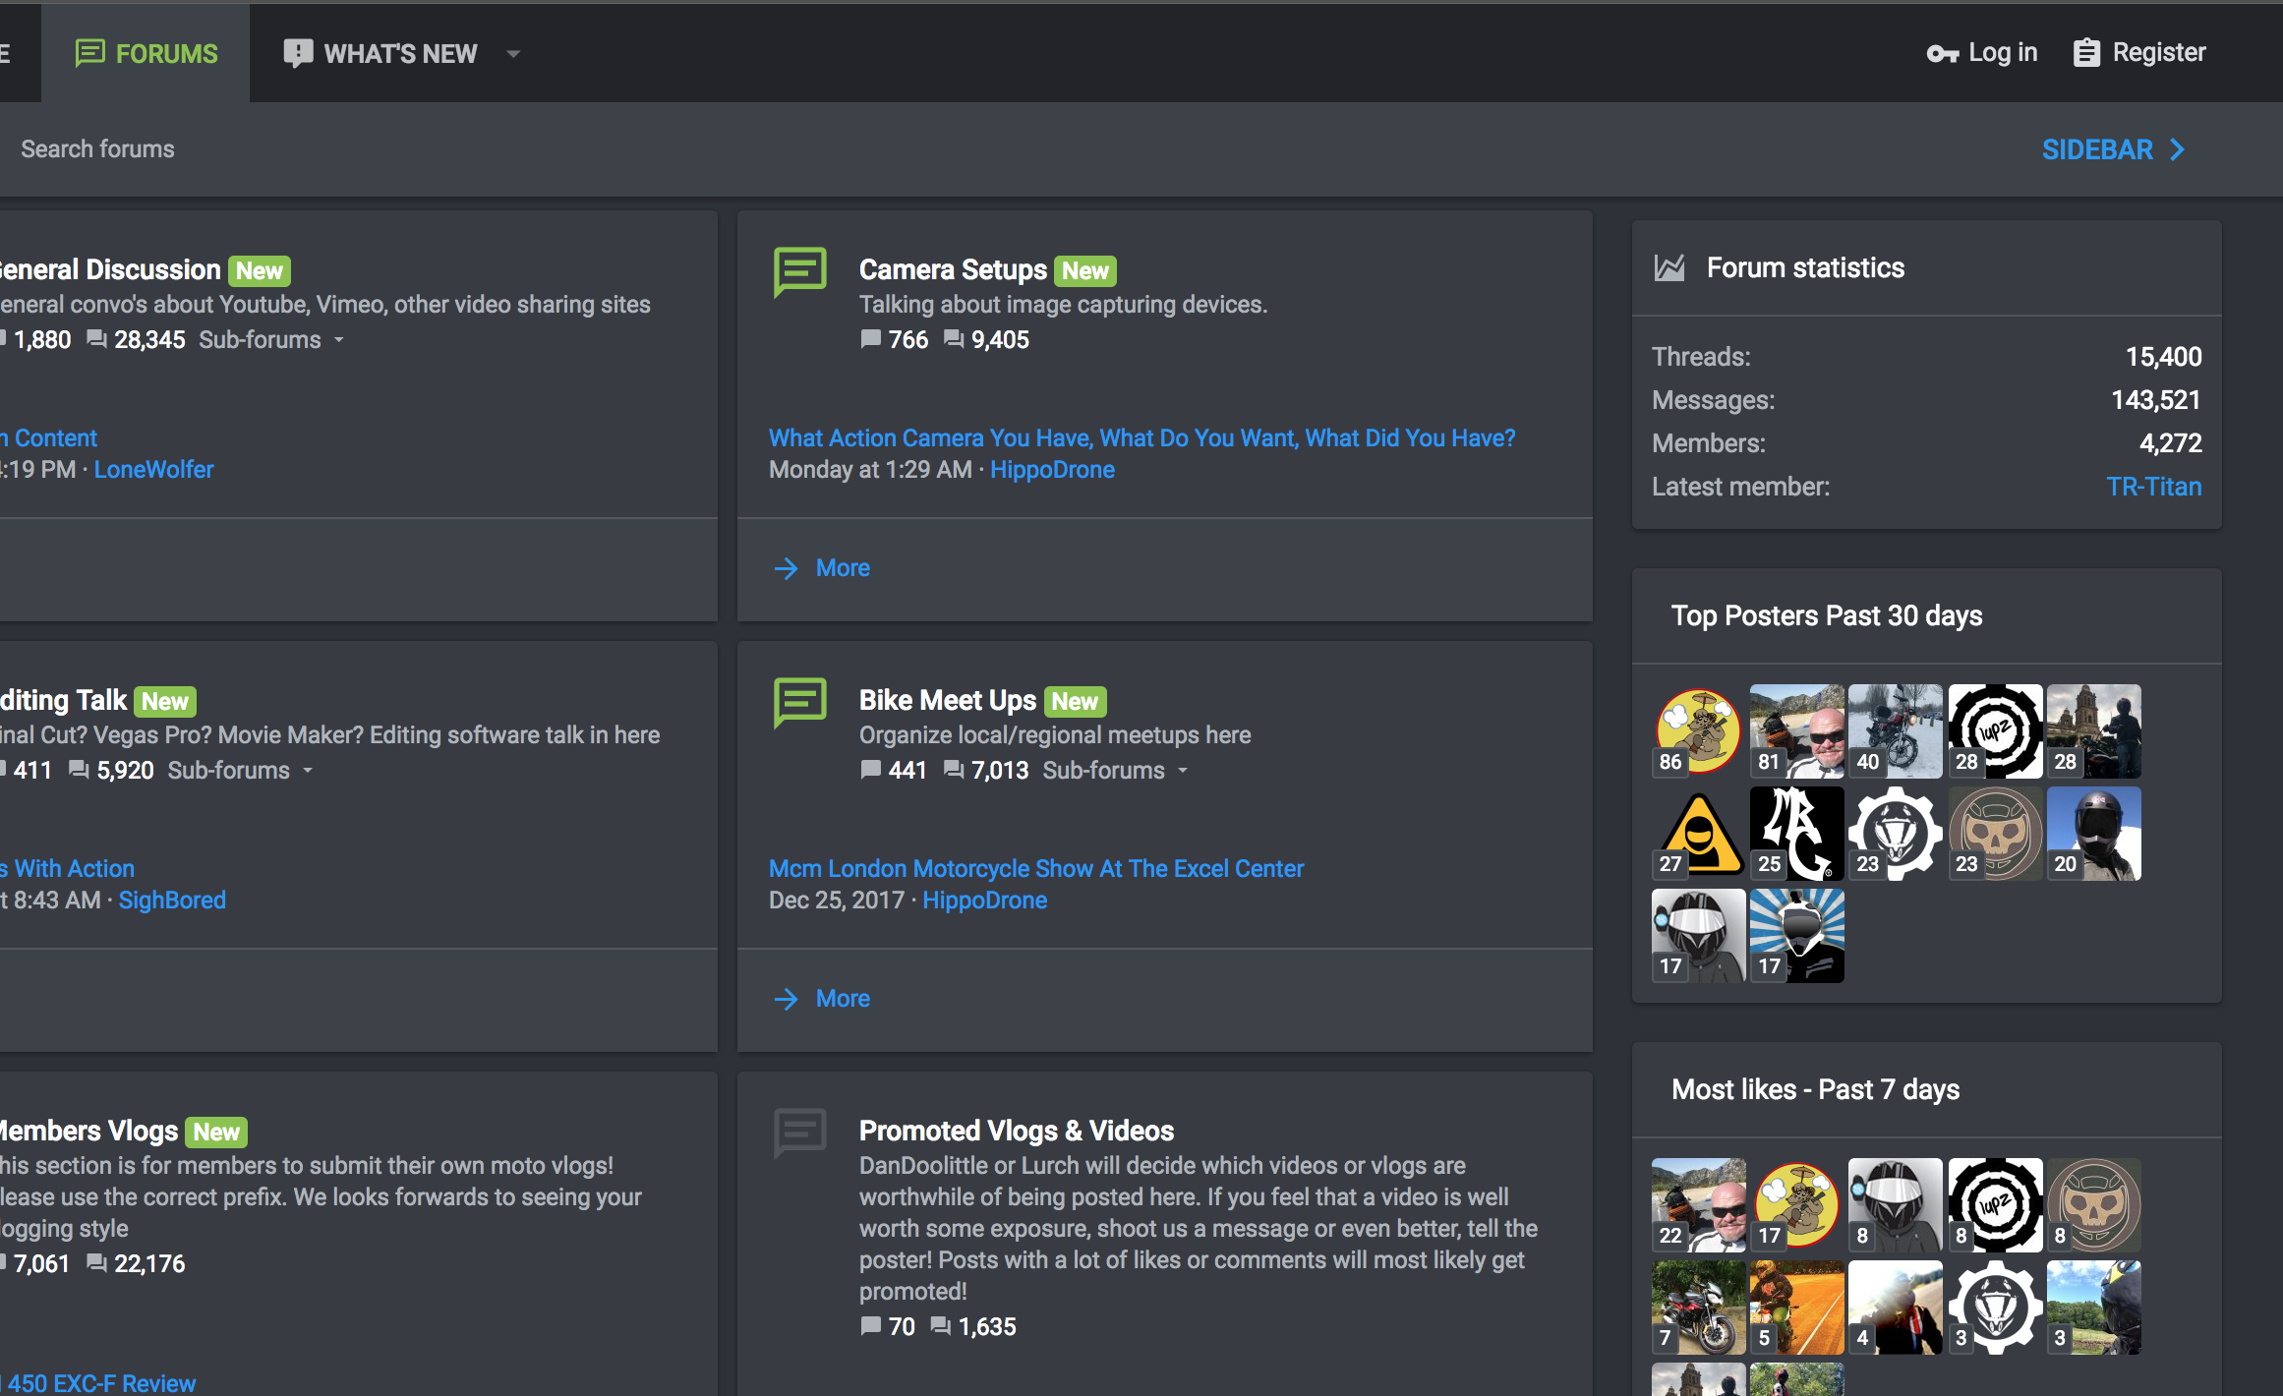This screenshot has height=1396, width=2283.
Task: Open Promoted Vlogs & Videos forum
Action: pos(1017,1131)
